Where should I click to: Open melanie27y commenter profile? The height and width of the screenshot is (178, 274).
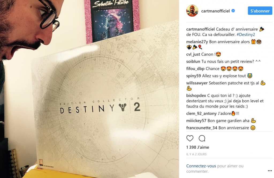(x=197, y=42)
